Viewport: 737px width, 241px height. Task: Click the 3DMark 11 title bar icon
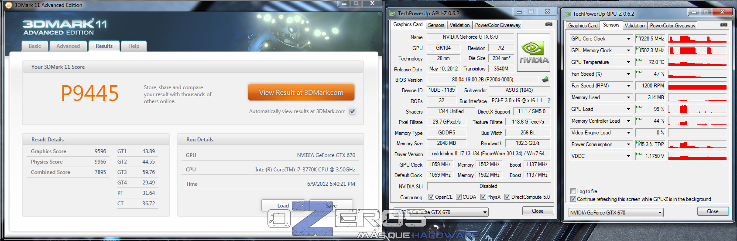[8, 5]
